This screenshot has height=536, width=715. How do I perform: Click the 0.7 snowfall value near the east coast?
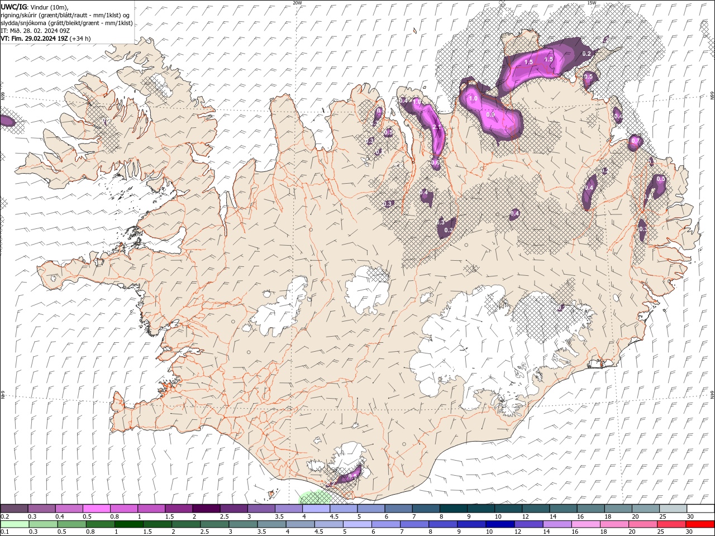click(635, 142)
